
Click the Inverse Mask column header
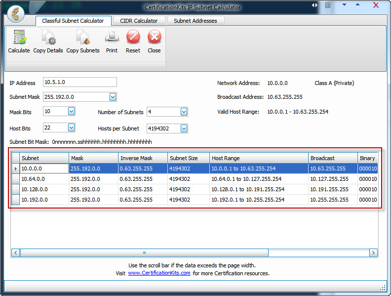pos(143,158)
